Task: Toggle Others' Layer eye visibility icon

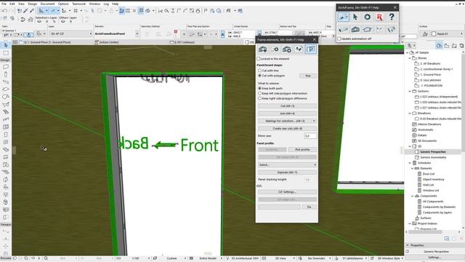Action: 63,21
